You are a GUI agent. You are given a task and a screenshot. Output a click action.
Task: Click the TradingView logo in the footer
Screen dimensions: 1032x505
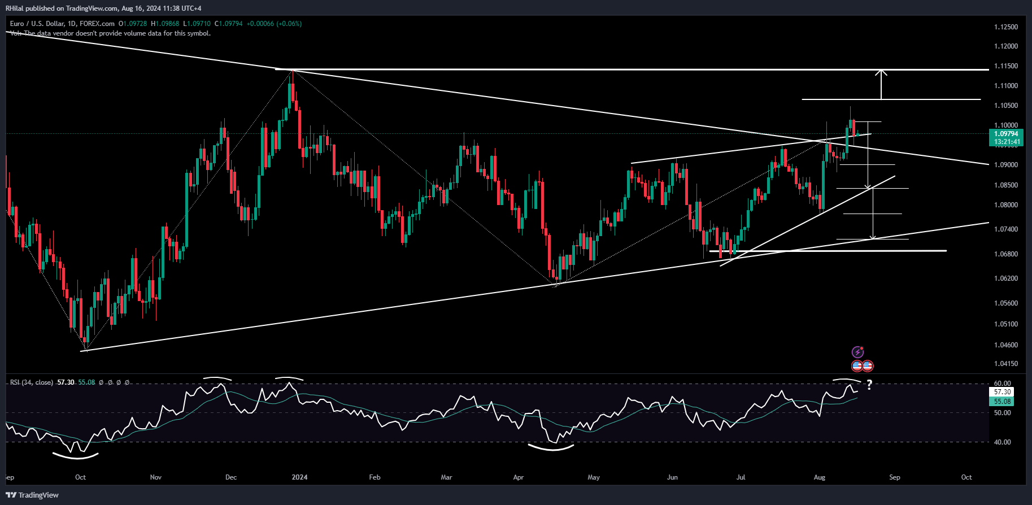32,495
